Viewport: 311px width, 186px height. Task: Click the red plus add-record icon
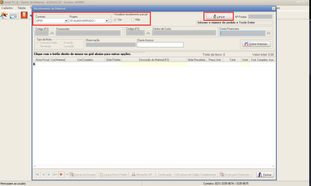(x=61, y=175)
